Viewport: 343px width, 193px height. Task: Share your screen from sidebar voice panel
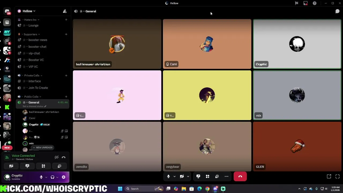[27, 166]
